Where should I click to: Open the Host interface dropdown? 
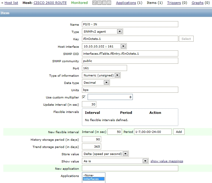pyautogui.click(x=104, y=47)
